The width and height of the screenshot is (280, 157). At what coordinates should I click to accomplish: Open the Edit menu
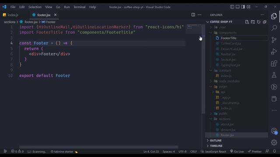[22, 7]
